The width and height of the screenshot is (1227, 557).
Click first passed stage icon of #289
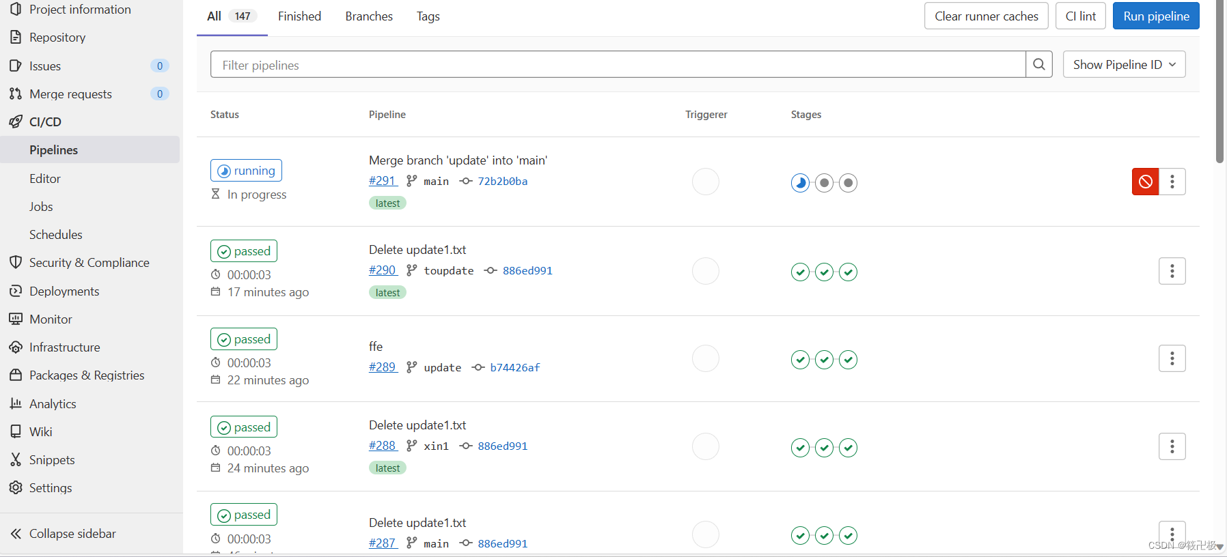[800, 360]
